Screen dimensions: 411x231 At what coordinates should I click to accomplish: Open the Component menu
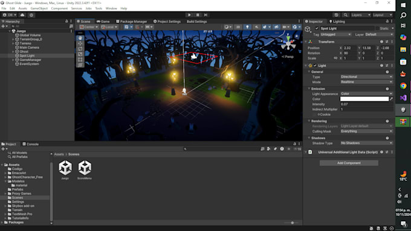[59, 8]
